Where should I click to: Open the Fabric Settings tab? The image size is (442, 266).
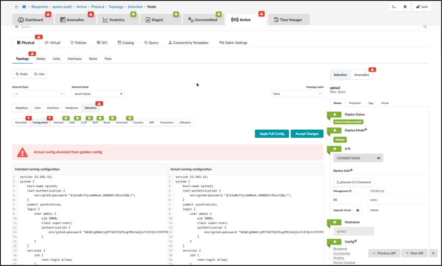[233, 43]
